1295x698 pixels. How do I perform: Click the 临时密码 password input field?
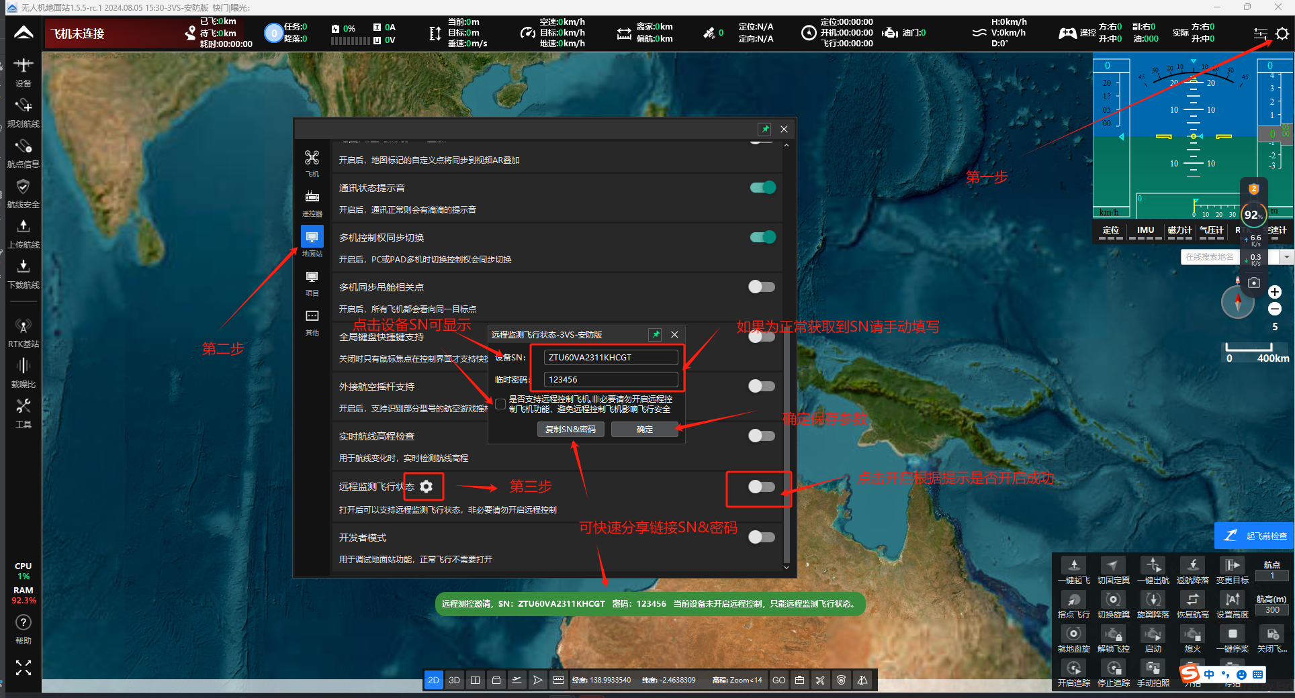click(611, 379)
